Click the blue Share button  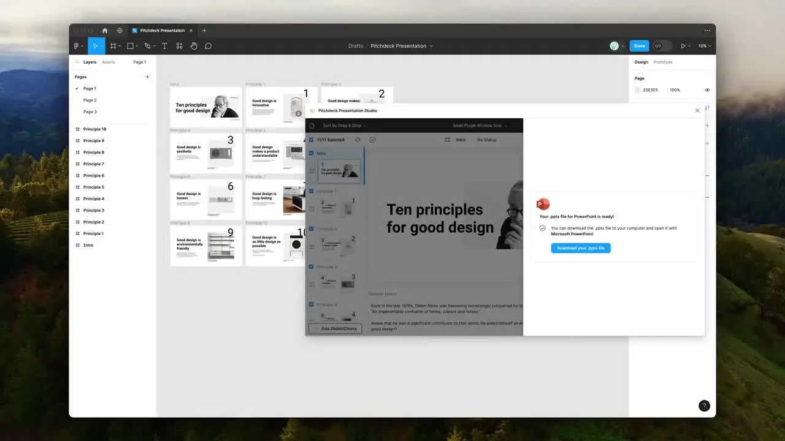pos(639,46)
